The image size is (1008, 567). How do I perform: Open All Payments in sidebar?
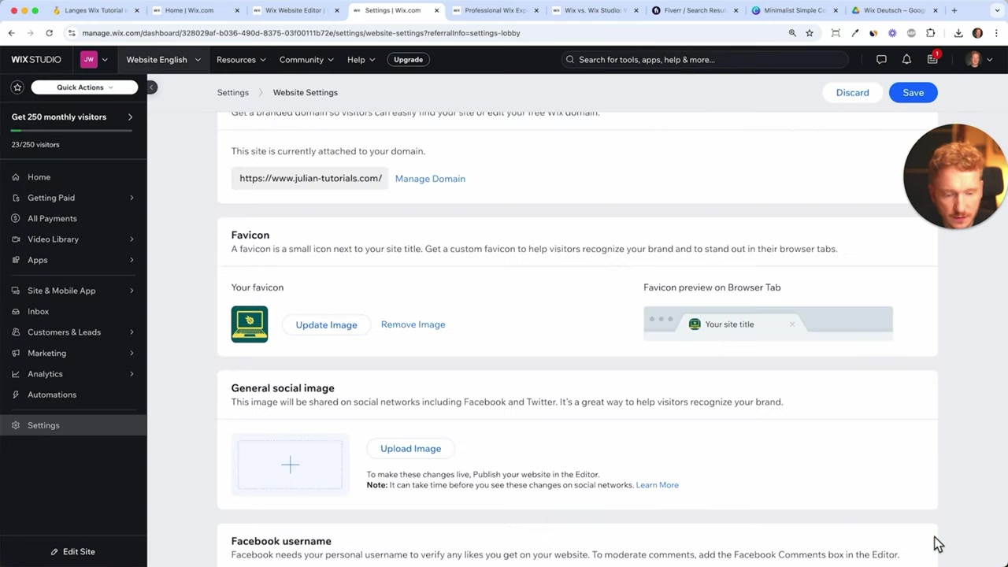click(52, 218)
